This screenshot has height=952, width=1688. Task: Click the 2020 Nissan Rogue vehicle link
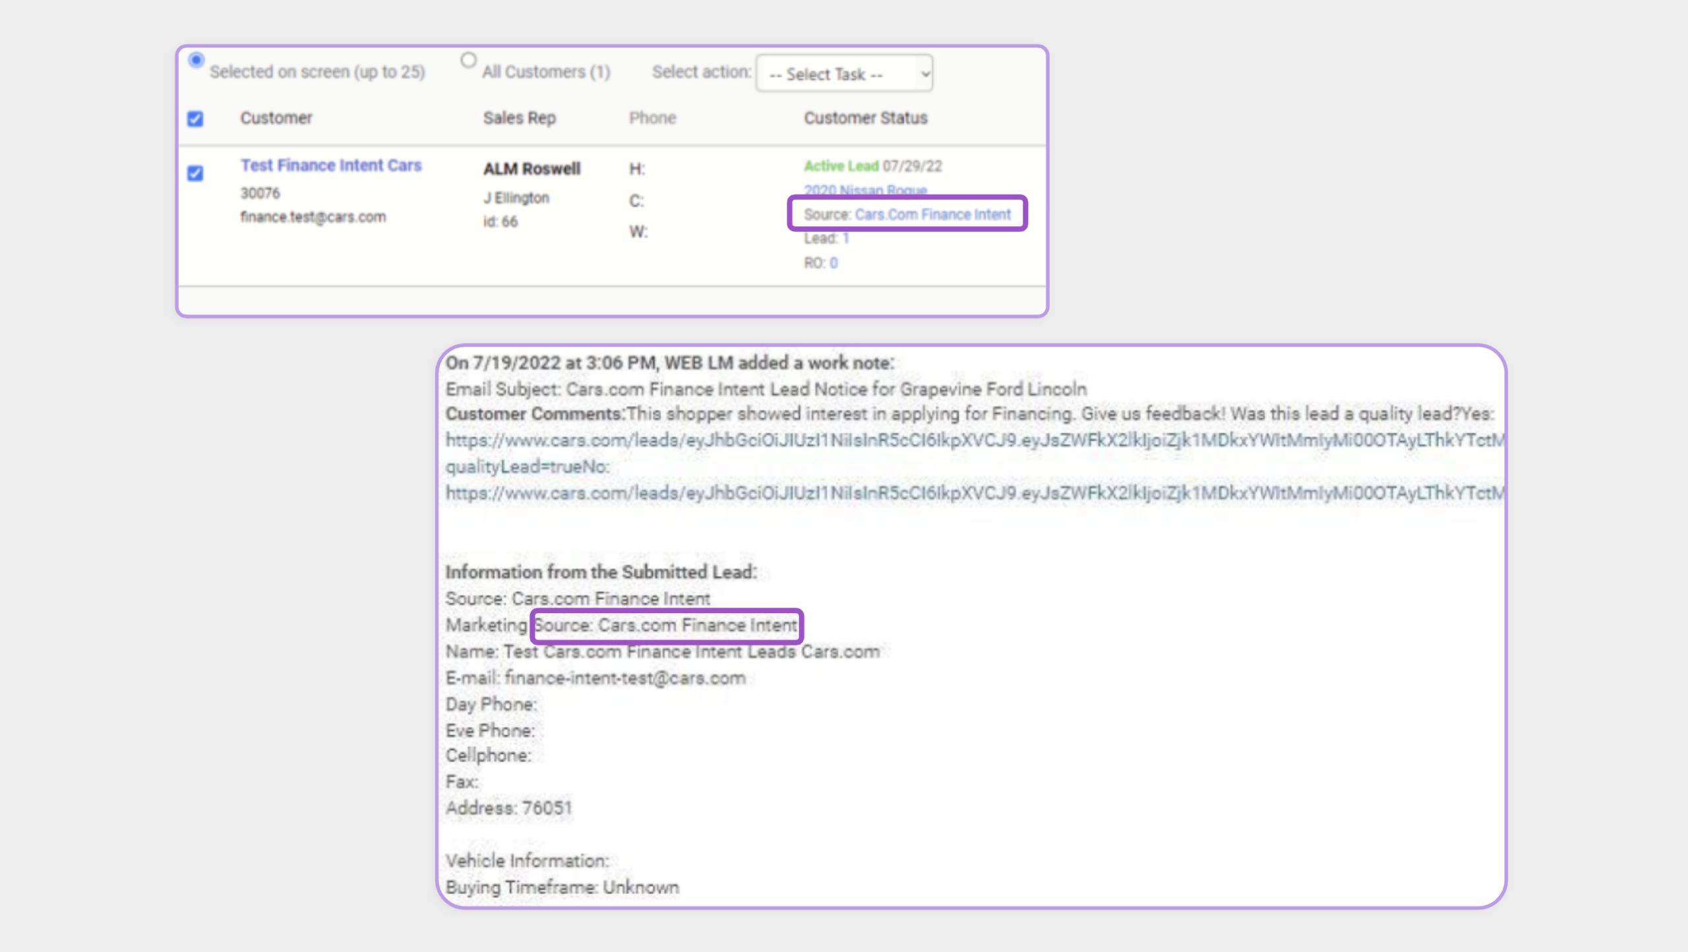tap(865, 190)
